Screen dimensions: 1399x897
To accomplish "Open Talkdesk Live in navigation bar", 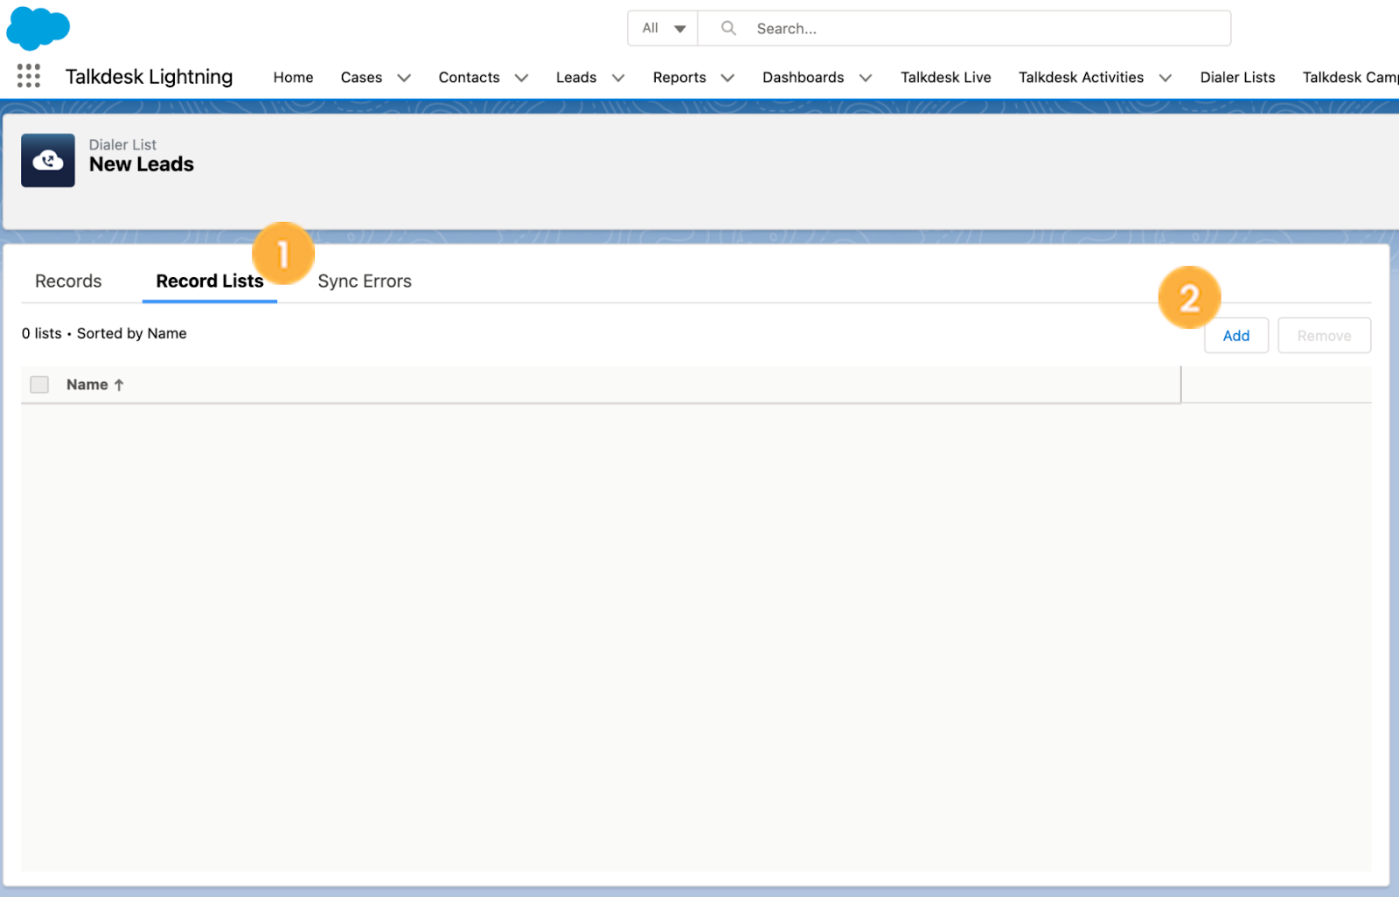I will 945,78.
